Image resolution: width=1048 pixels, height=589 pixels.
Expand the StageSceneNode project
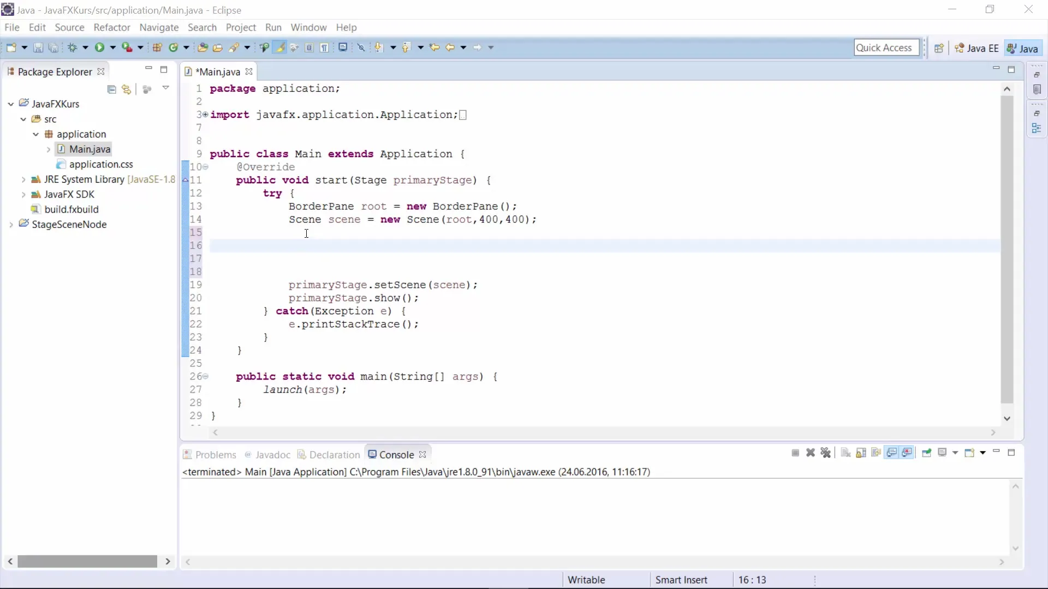[x=10, y=224]
